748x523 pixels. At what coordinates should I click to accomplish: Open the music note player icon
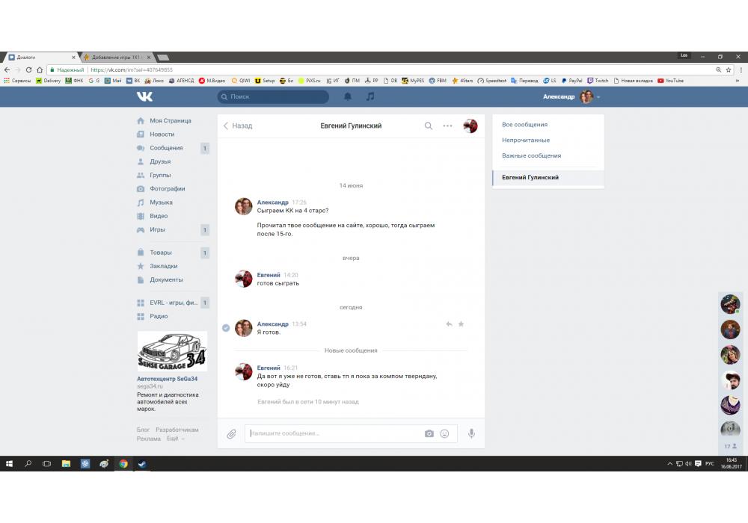pyautogui.click(x=370, y=96)
